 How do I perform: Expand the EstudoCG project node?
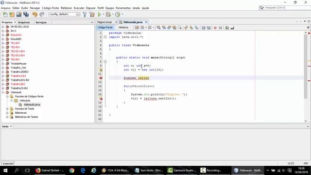click(x=3, y=35)
